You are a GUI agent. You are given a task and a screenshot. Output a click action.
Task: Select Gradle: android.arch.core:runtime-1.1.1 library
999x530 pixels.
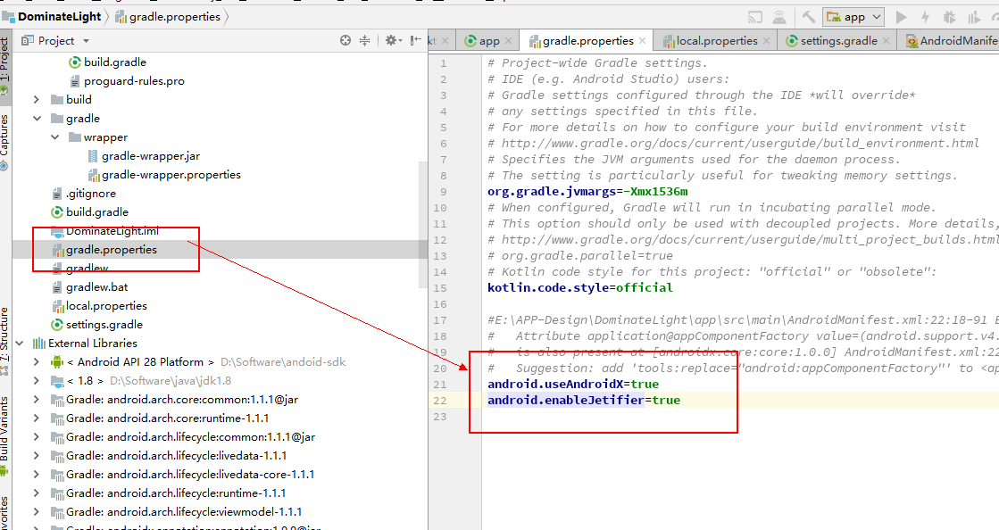[160, 418]
